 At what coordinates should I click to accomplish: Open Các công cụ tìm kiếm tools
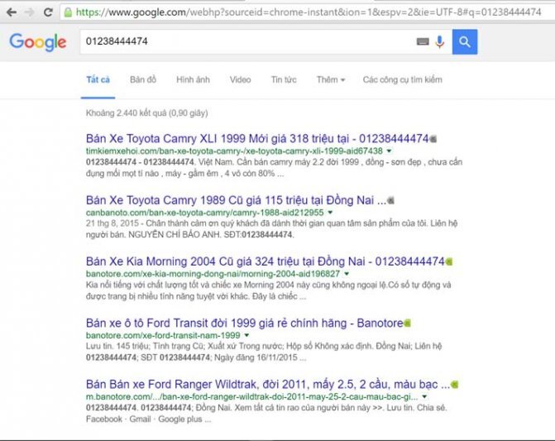[403, 79]
